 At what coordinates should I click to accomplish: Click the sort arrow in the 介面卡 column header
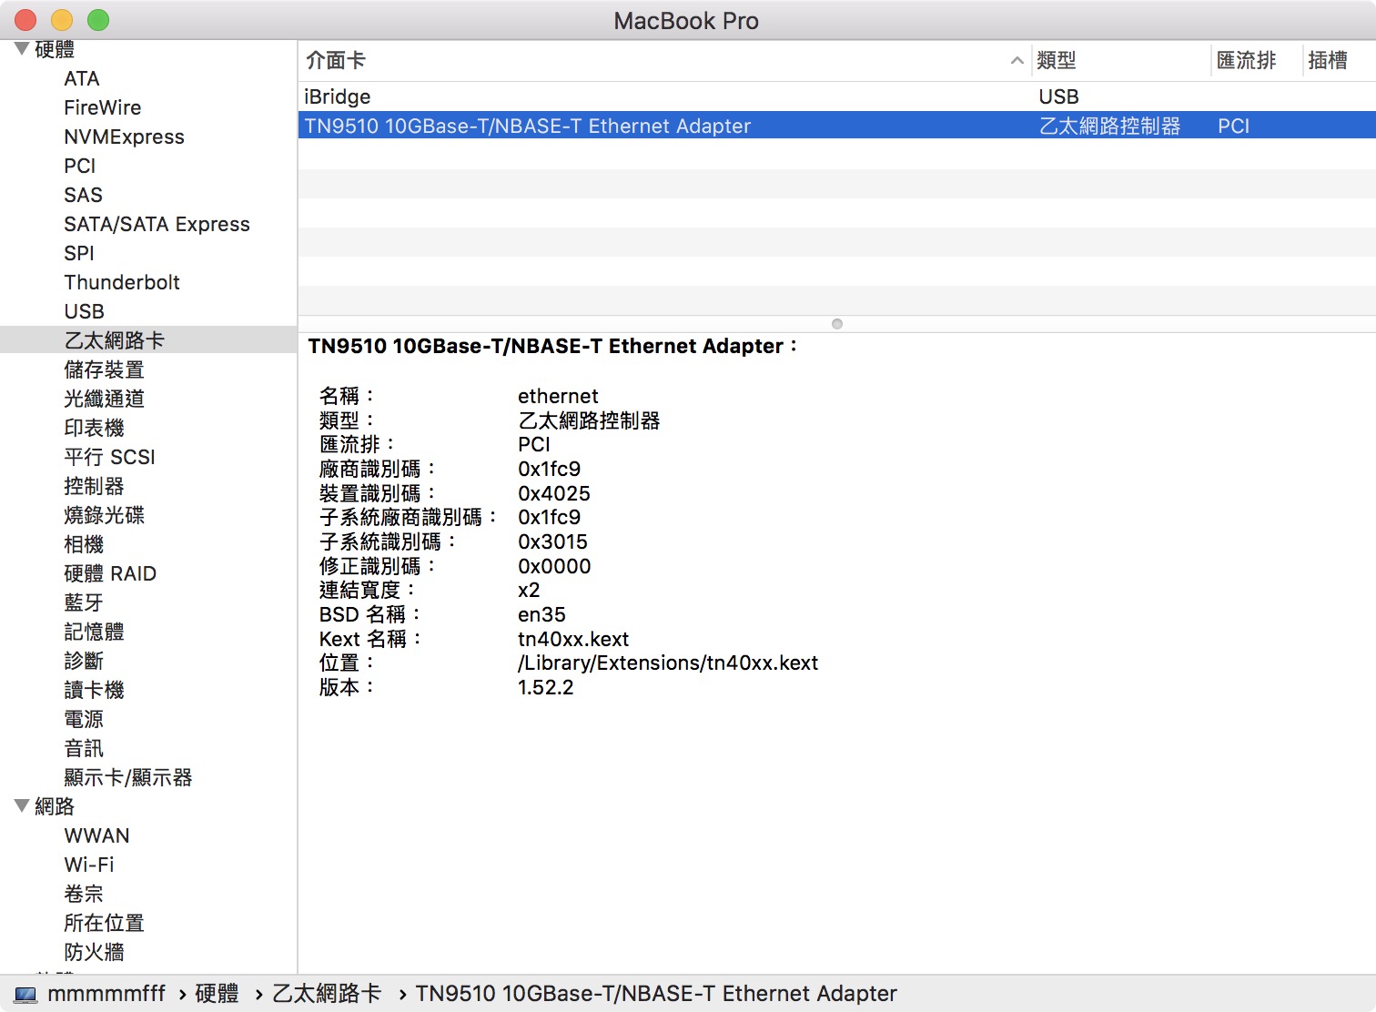click(1017, 61)
